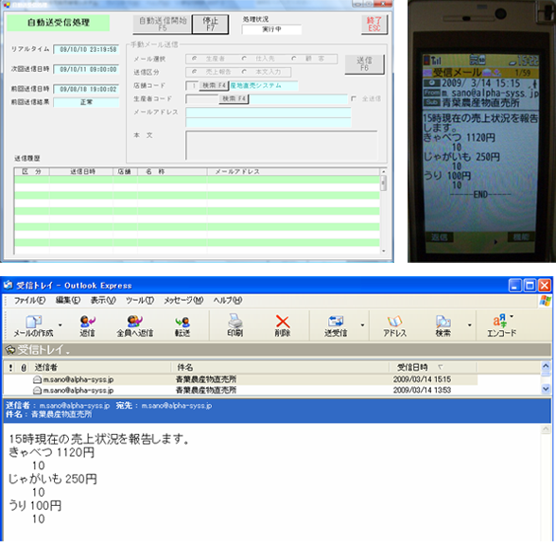Image resolution: width=556 pixels, height=542 pixels.
Task: Tick the 全送信 checkbox
Action: [x=354, y=98]
